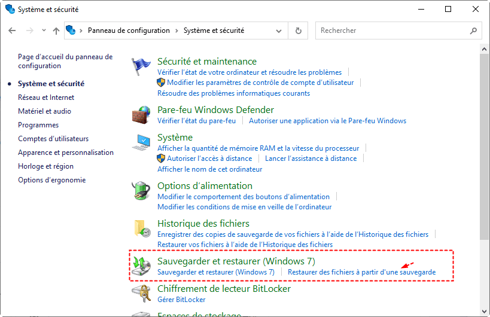Expand the chevron before Panneau de configuration
Screen dimensions: 490x317
[x=81, y=31]
